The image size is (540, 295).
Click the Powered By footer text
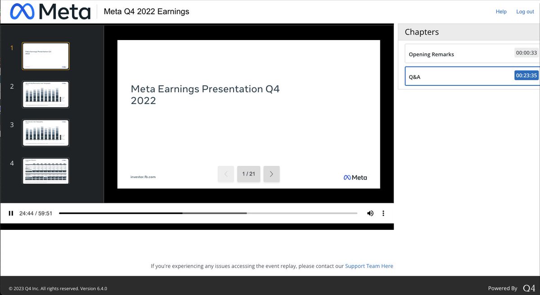pos(503,288)
